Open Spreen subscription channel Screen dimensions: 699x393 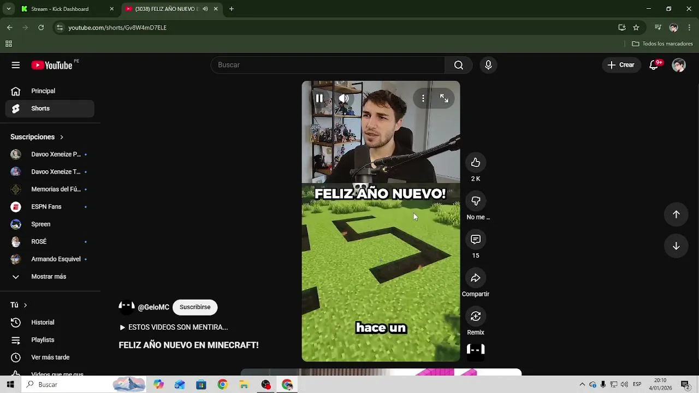50,224
